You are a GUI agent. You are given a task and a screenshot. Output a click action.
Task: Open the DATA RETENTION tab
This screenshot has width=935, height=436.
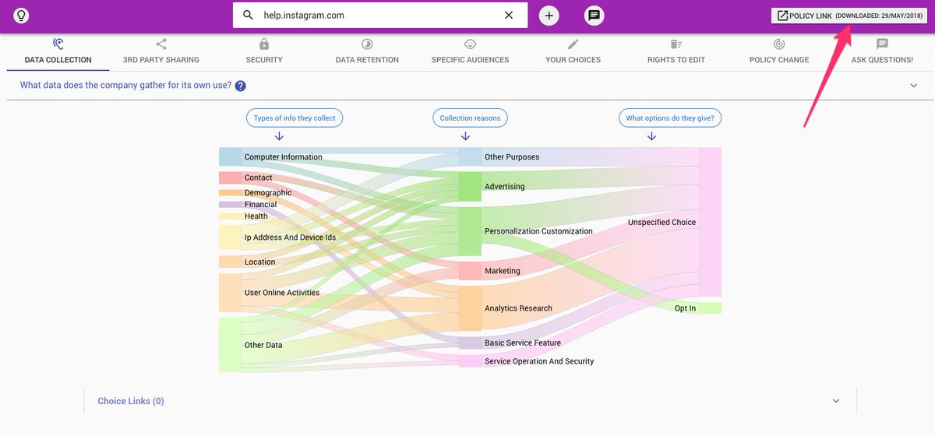[367, 52]
